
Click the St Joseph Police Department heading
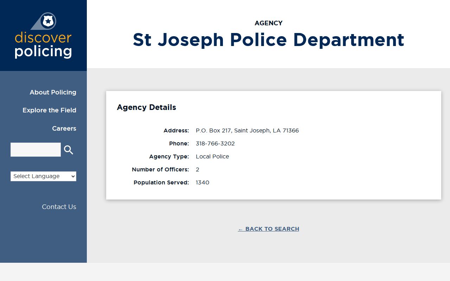[x=269, y=40]
